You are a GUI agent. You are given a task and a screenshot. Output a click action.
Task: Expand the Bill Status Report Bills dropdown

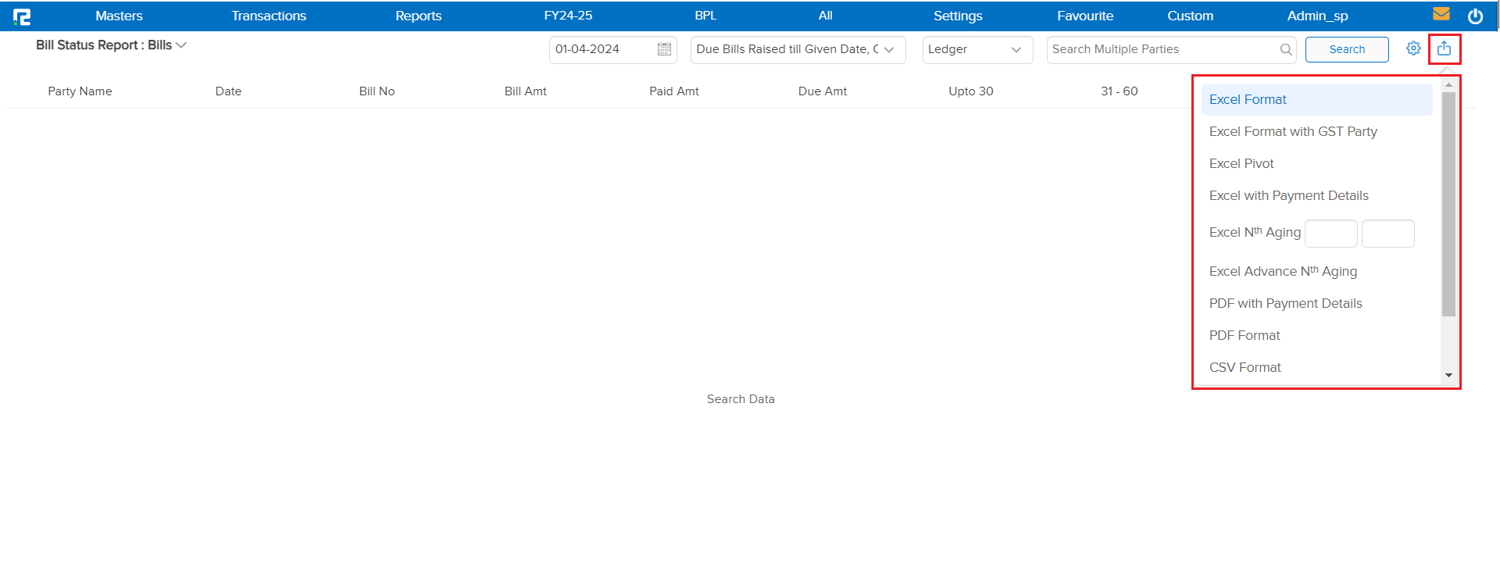point(181,45)
